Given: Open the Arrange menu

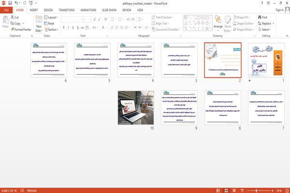Looking at the screenshot, I should pos(218,24).
